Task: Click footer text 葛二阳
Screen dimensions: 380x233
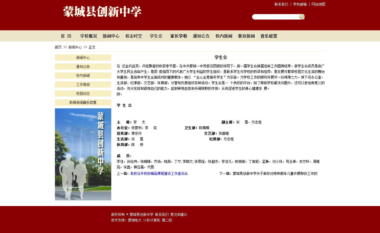Action: (167, 220)
